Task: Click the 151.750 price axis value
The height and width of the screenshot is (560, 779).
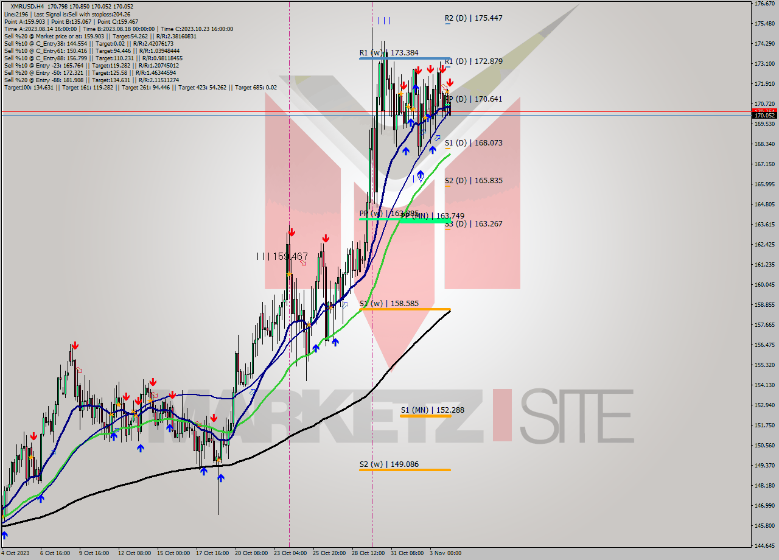Action: point(764,425)
